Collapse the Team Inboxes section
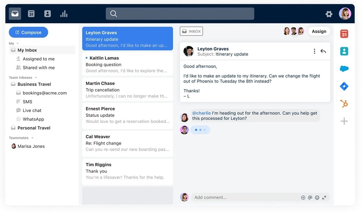362x213 pixels. (x=36, y=78)
